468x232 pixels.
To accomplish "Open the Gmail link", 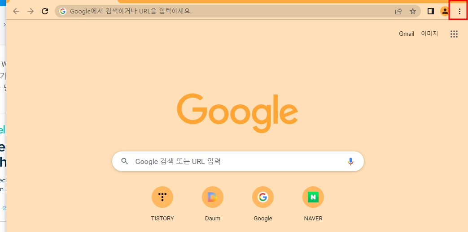I will [407, 34].
